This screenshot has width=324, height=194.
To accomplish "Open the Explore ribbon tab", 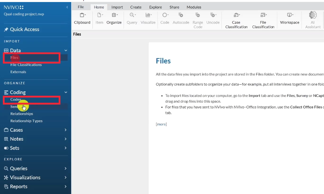I will pyautogui.click(x=156, y=7).
